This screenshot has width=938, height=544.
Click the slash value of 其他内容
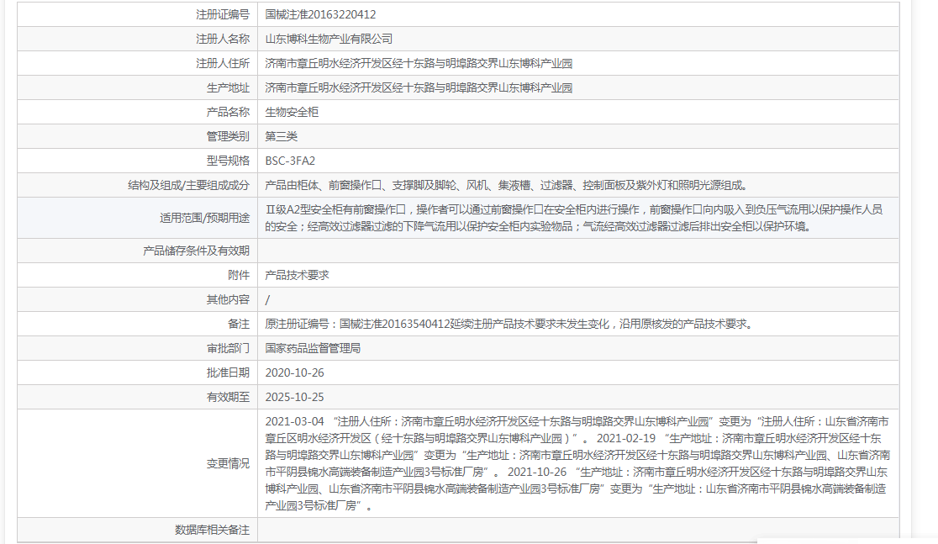point(267,300)
